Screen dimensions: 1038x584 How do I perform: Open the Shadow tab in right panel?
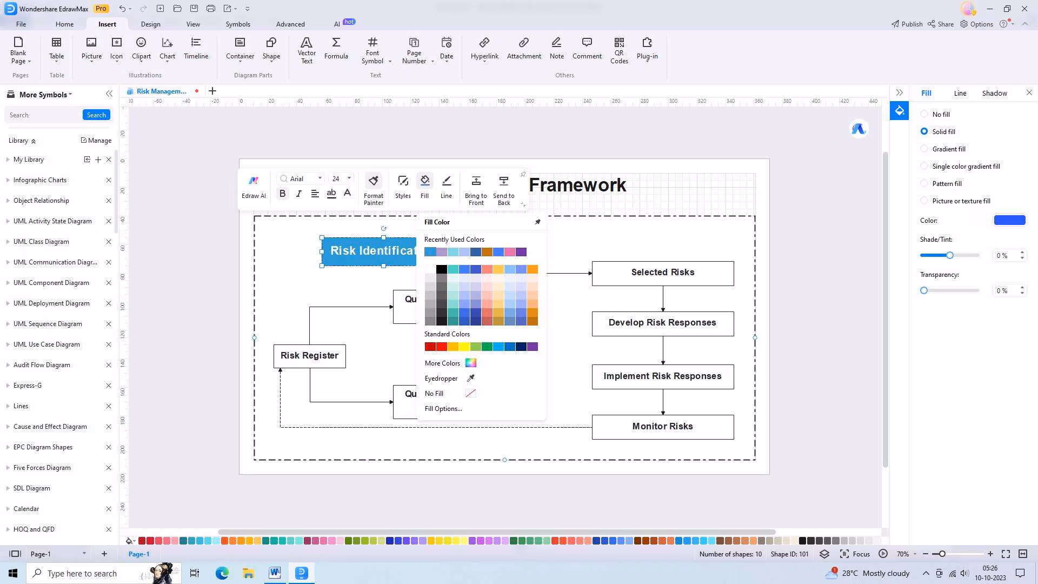coord(994,93)
